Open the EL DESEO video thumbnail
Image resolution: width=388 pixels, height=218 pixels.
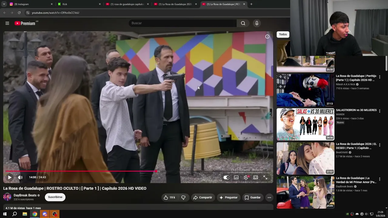pos(305,158)
